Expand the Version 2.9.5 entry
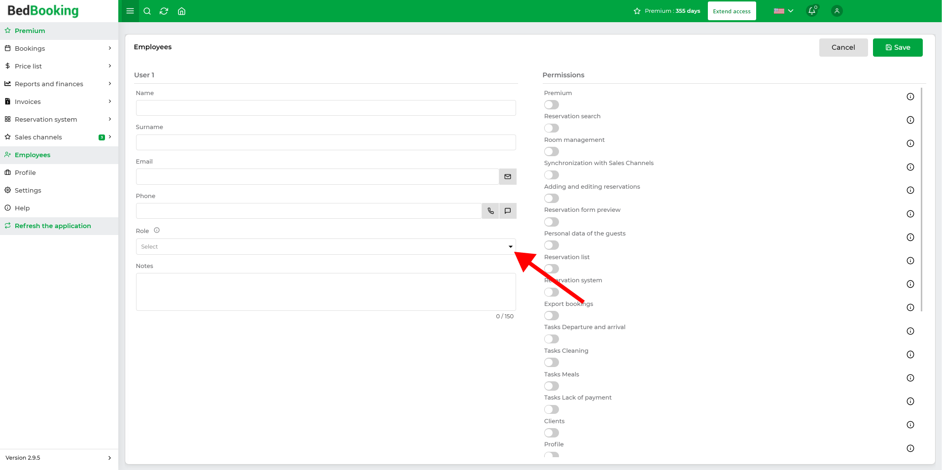This screenshot has height=470, width=942. 59,458
